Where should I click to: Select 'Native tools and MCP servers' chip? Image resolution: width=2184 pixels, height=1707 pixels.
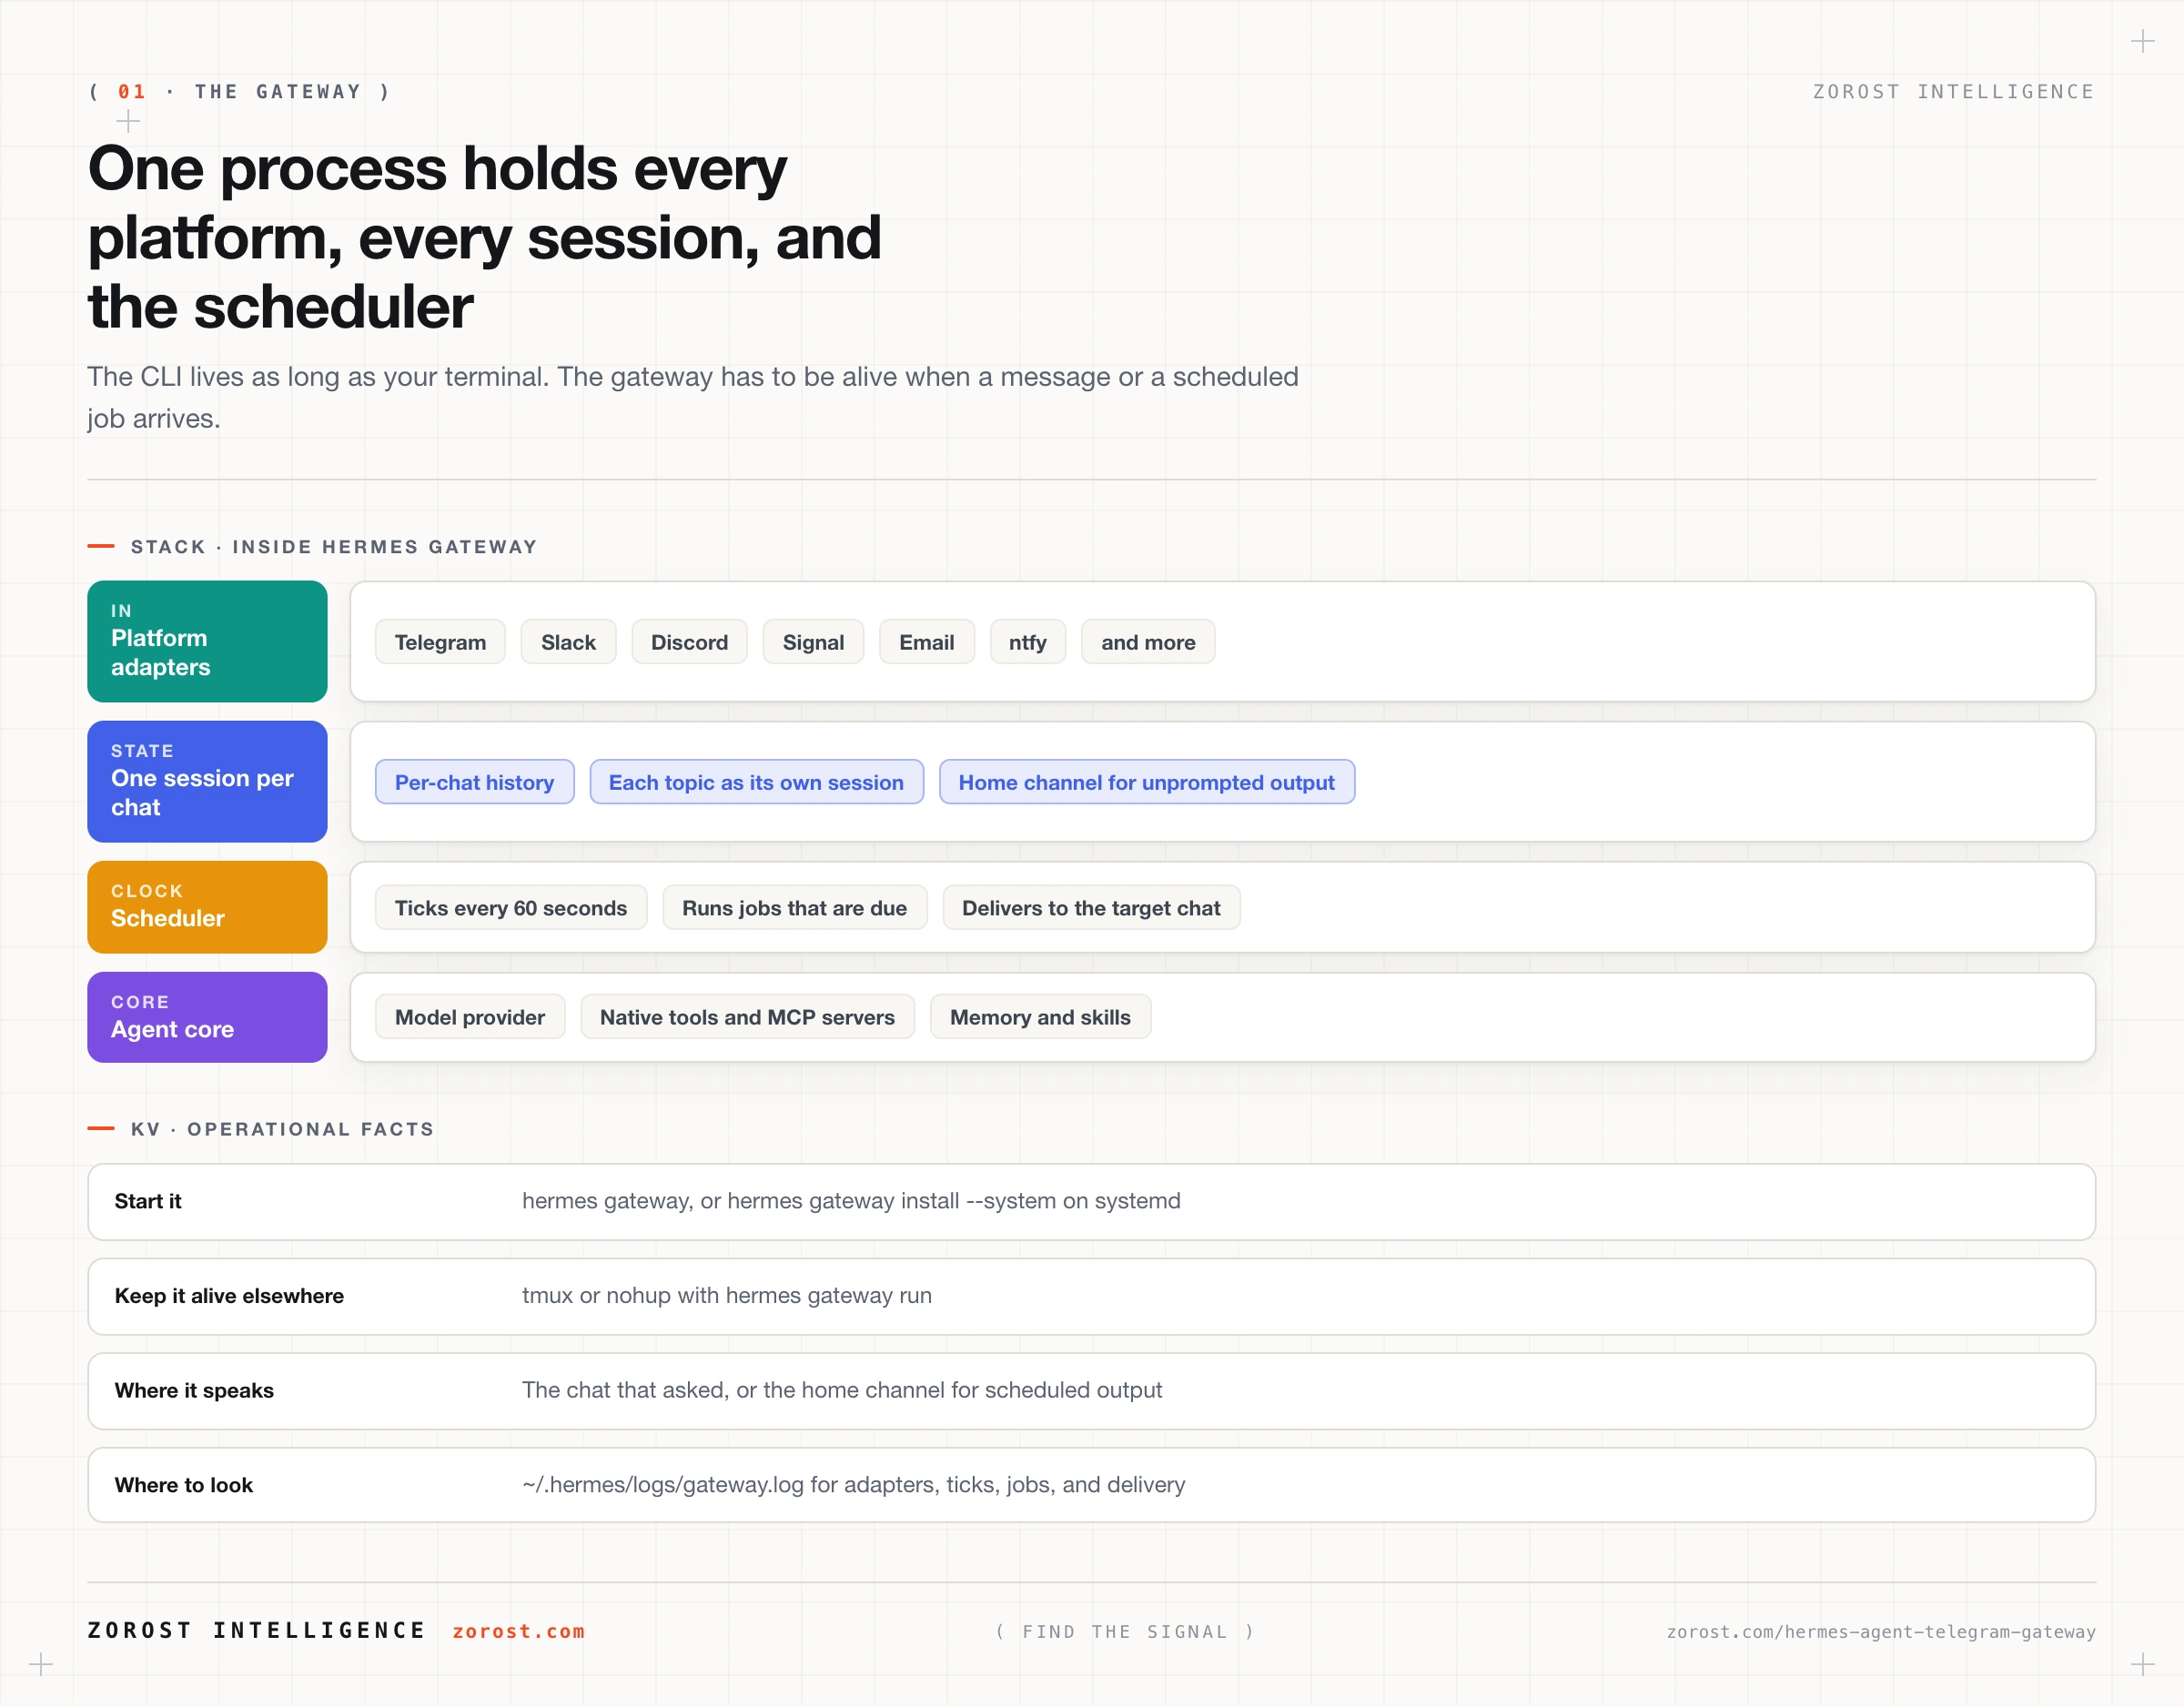click(747, 1017)
